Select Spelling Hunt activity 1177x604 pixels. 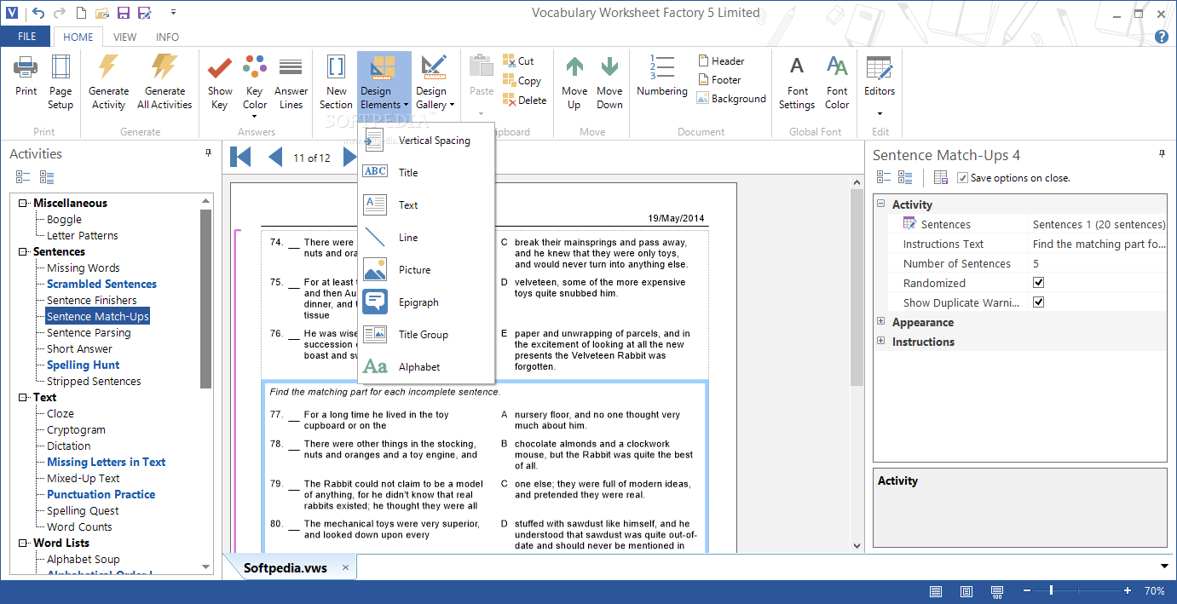click(x=83, y=365)
